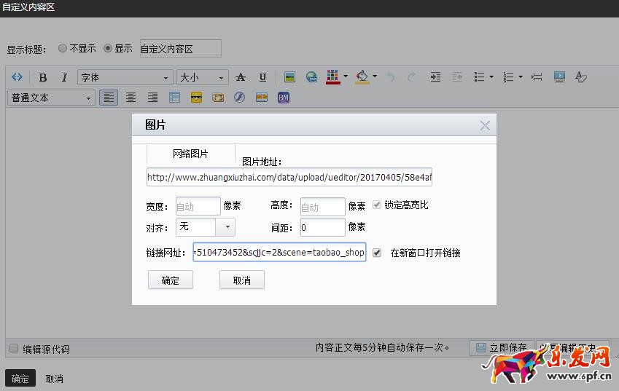
Task: Toggle the 在新窗口打开链接 checkbox
Action: [x=377, y=253]
